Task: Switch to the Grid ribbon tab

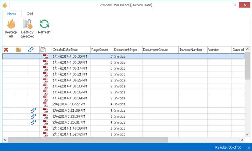Action: click(30, 14)
